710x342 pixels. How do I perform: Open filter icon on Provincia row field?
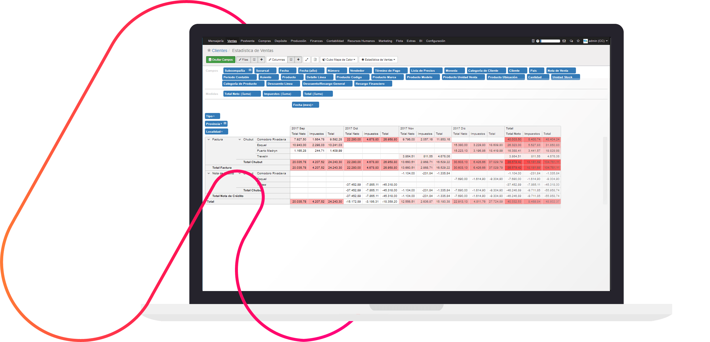click(225, 123)
